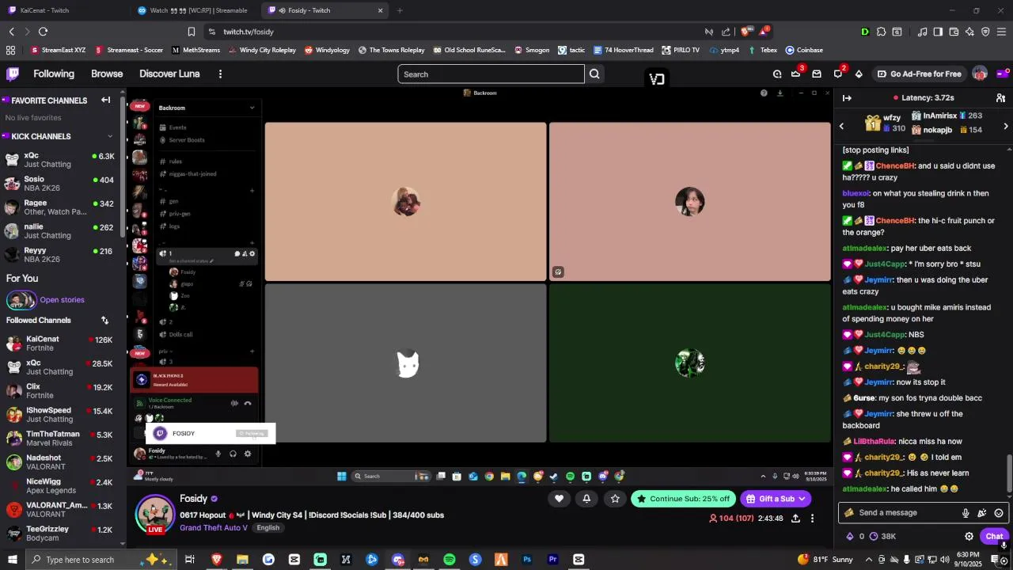This screenshot has width=1013, height=570.
Task: Click the Windows Start button
Action: point(12,560)
